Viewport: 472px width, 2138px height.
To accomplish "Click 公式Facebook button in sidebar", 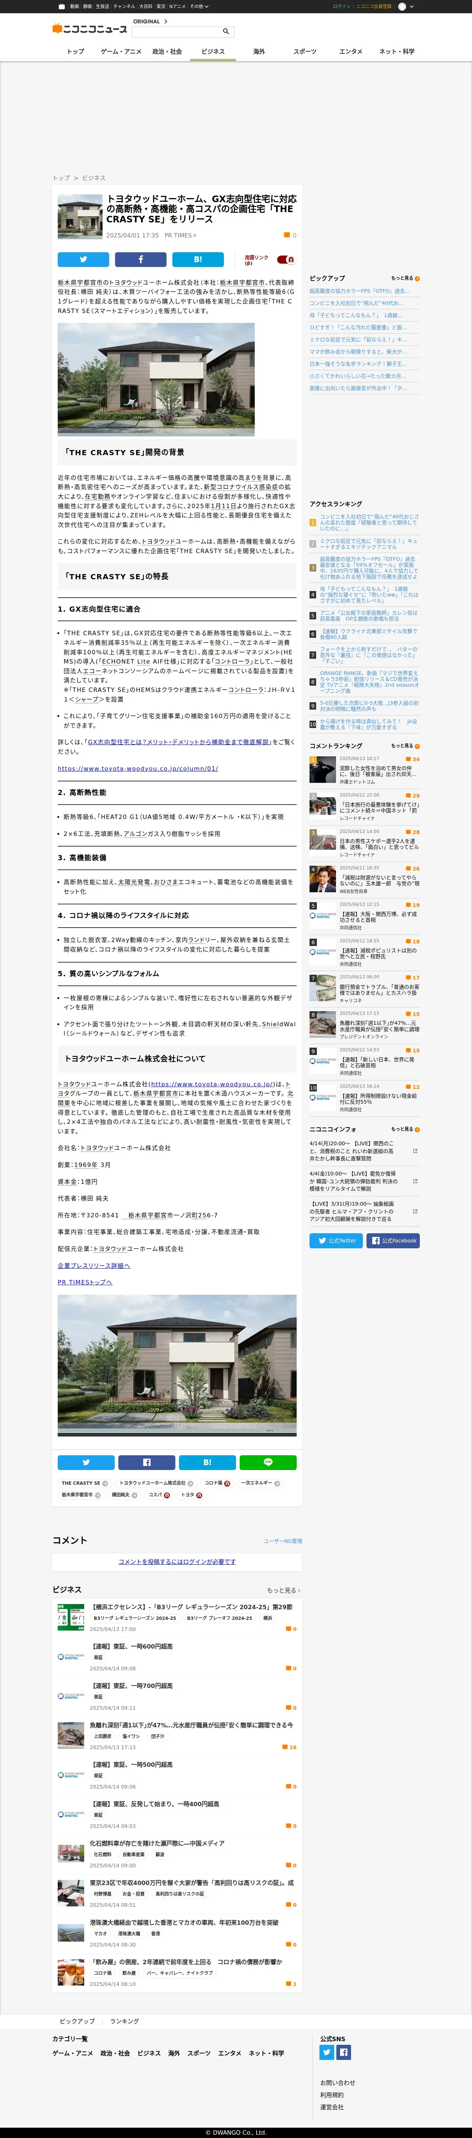I will click(x=393, y=1241).
